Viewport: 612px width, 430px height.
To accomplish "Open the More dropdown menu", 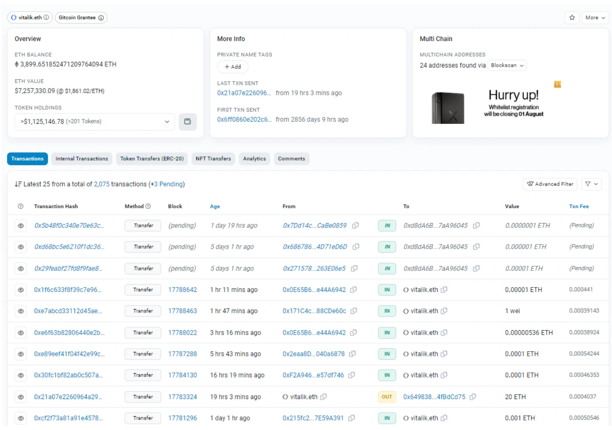I will click(x=595, y=18).
